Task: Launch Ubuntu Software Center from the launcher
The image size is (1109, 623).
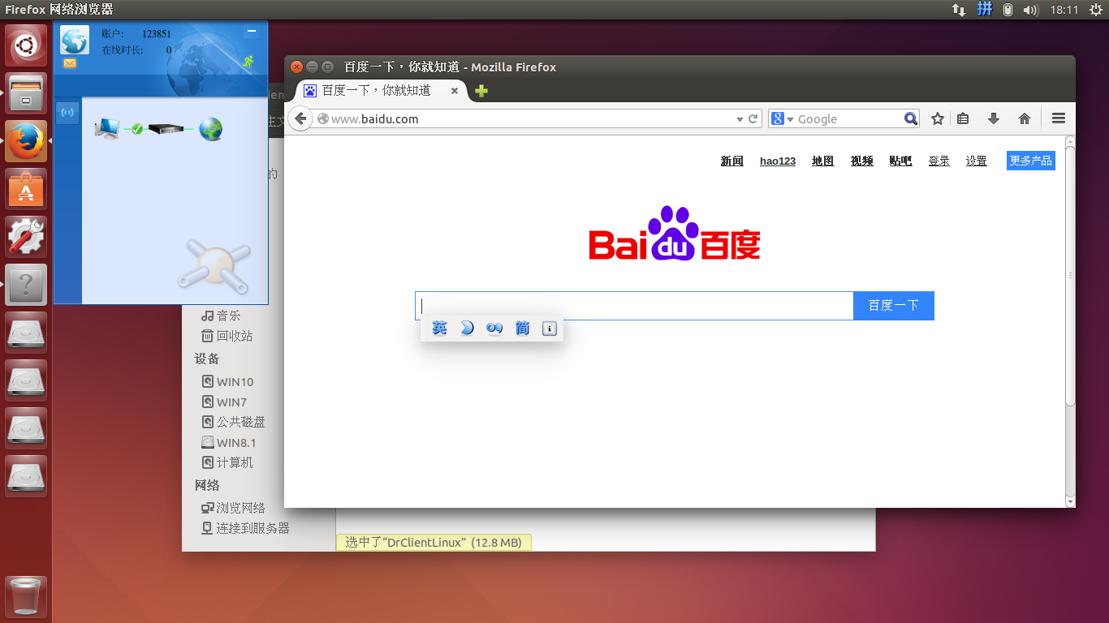Action: (x=26, y=189)
